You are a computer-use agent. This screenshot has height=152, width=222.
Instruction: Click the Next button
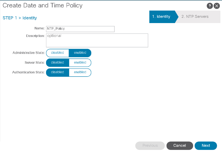pos(206,145)
